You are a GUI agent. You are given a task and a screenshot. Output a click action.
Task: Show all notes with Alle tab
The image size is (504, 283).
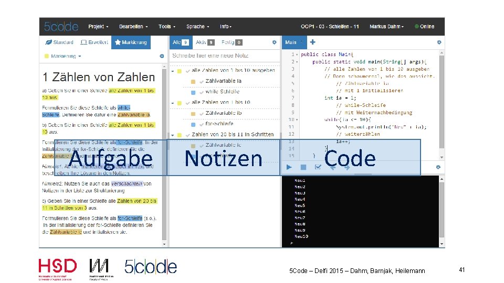(x=180, y=42)
